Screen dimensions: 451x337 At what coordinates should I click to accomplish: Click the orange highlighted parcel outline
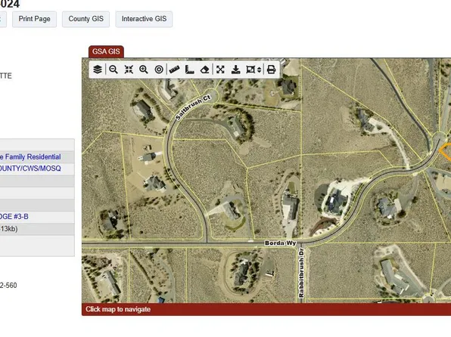point(445,151)
